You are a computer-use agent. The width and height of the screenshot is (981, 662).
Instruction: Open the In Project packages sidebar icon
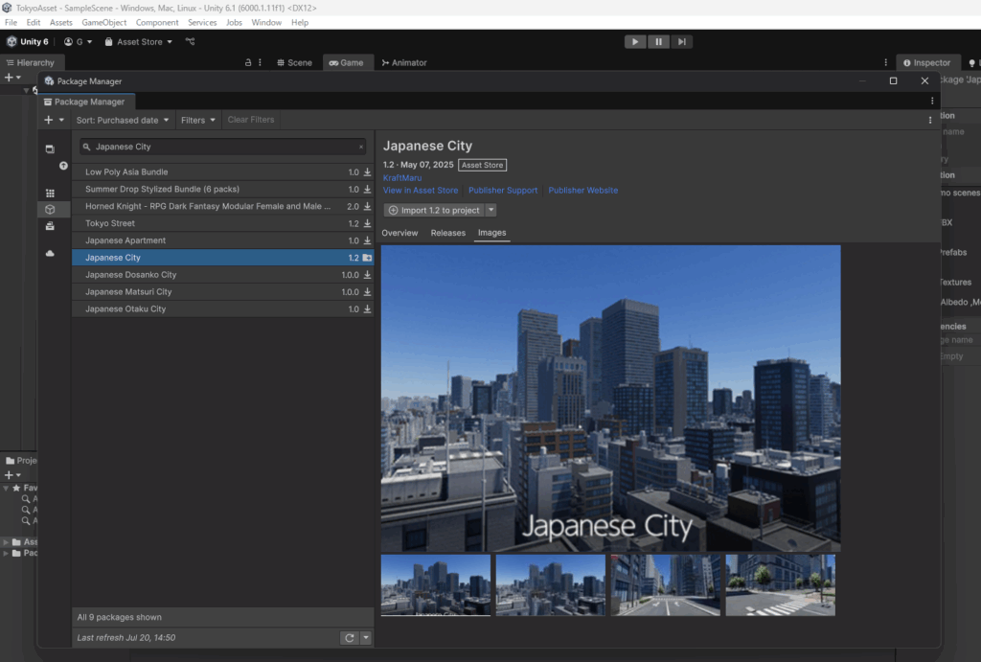click(50, 148)
